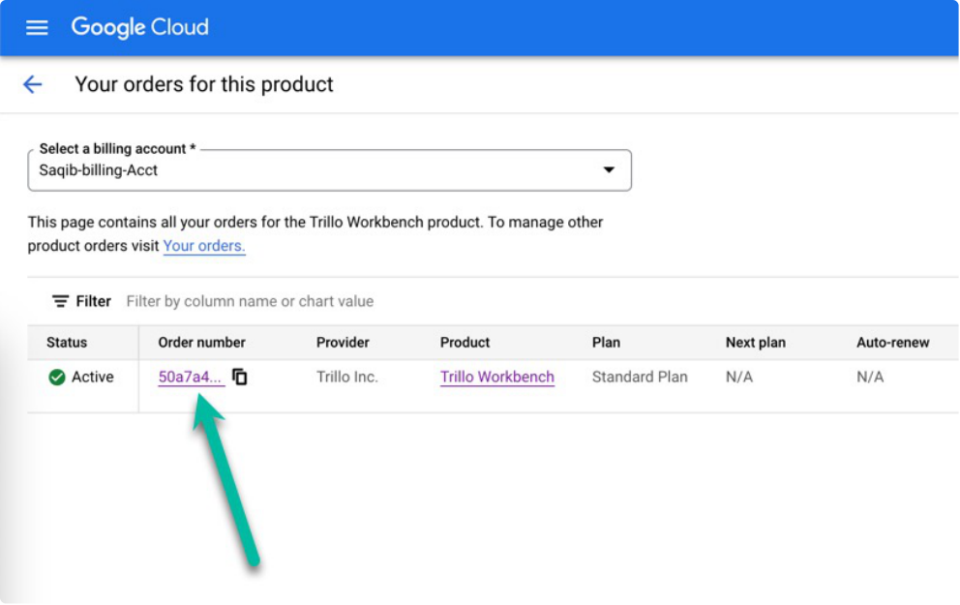Select the Trillo Inc. provider cell
Image resolution: width=960 pixels, height=605 pixels.
pos(347,378)
